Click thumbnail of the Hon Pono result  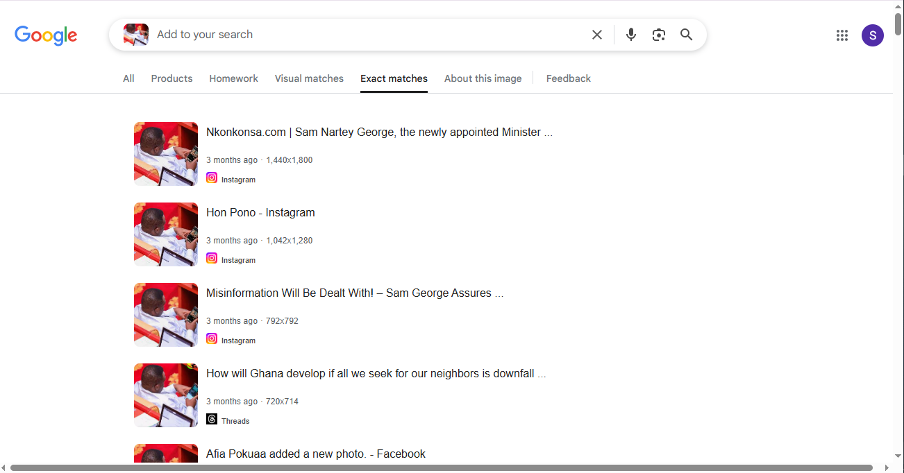coord(166,234)
